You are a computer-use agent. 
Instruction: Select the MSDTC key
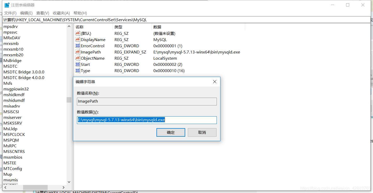point(10,66)
